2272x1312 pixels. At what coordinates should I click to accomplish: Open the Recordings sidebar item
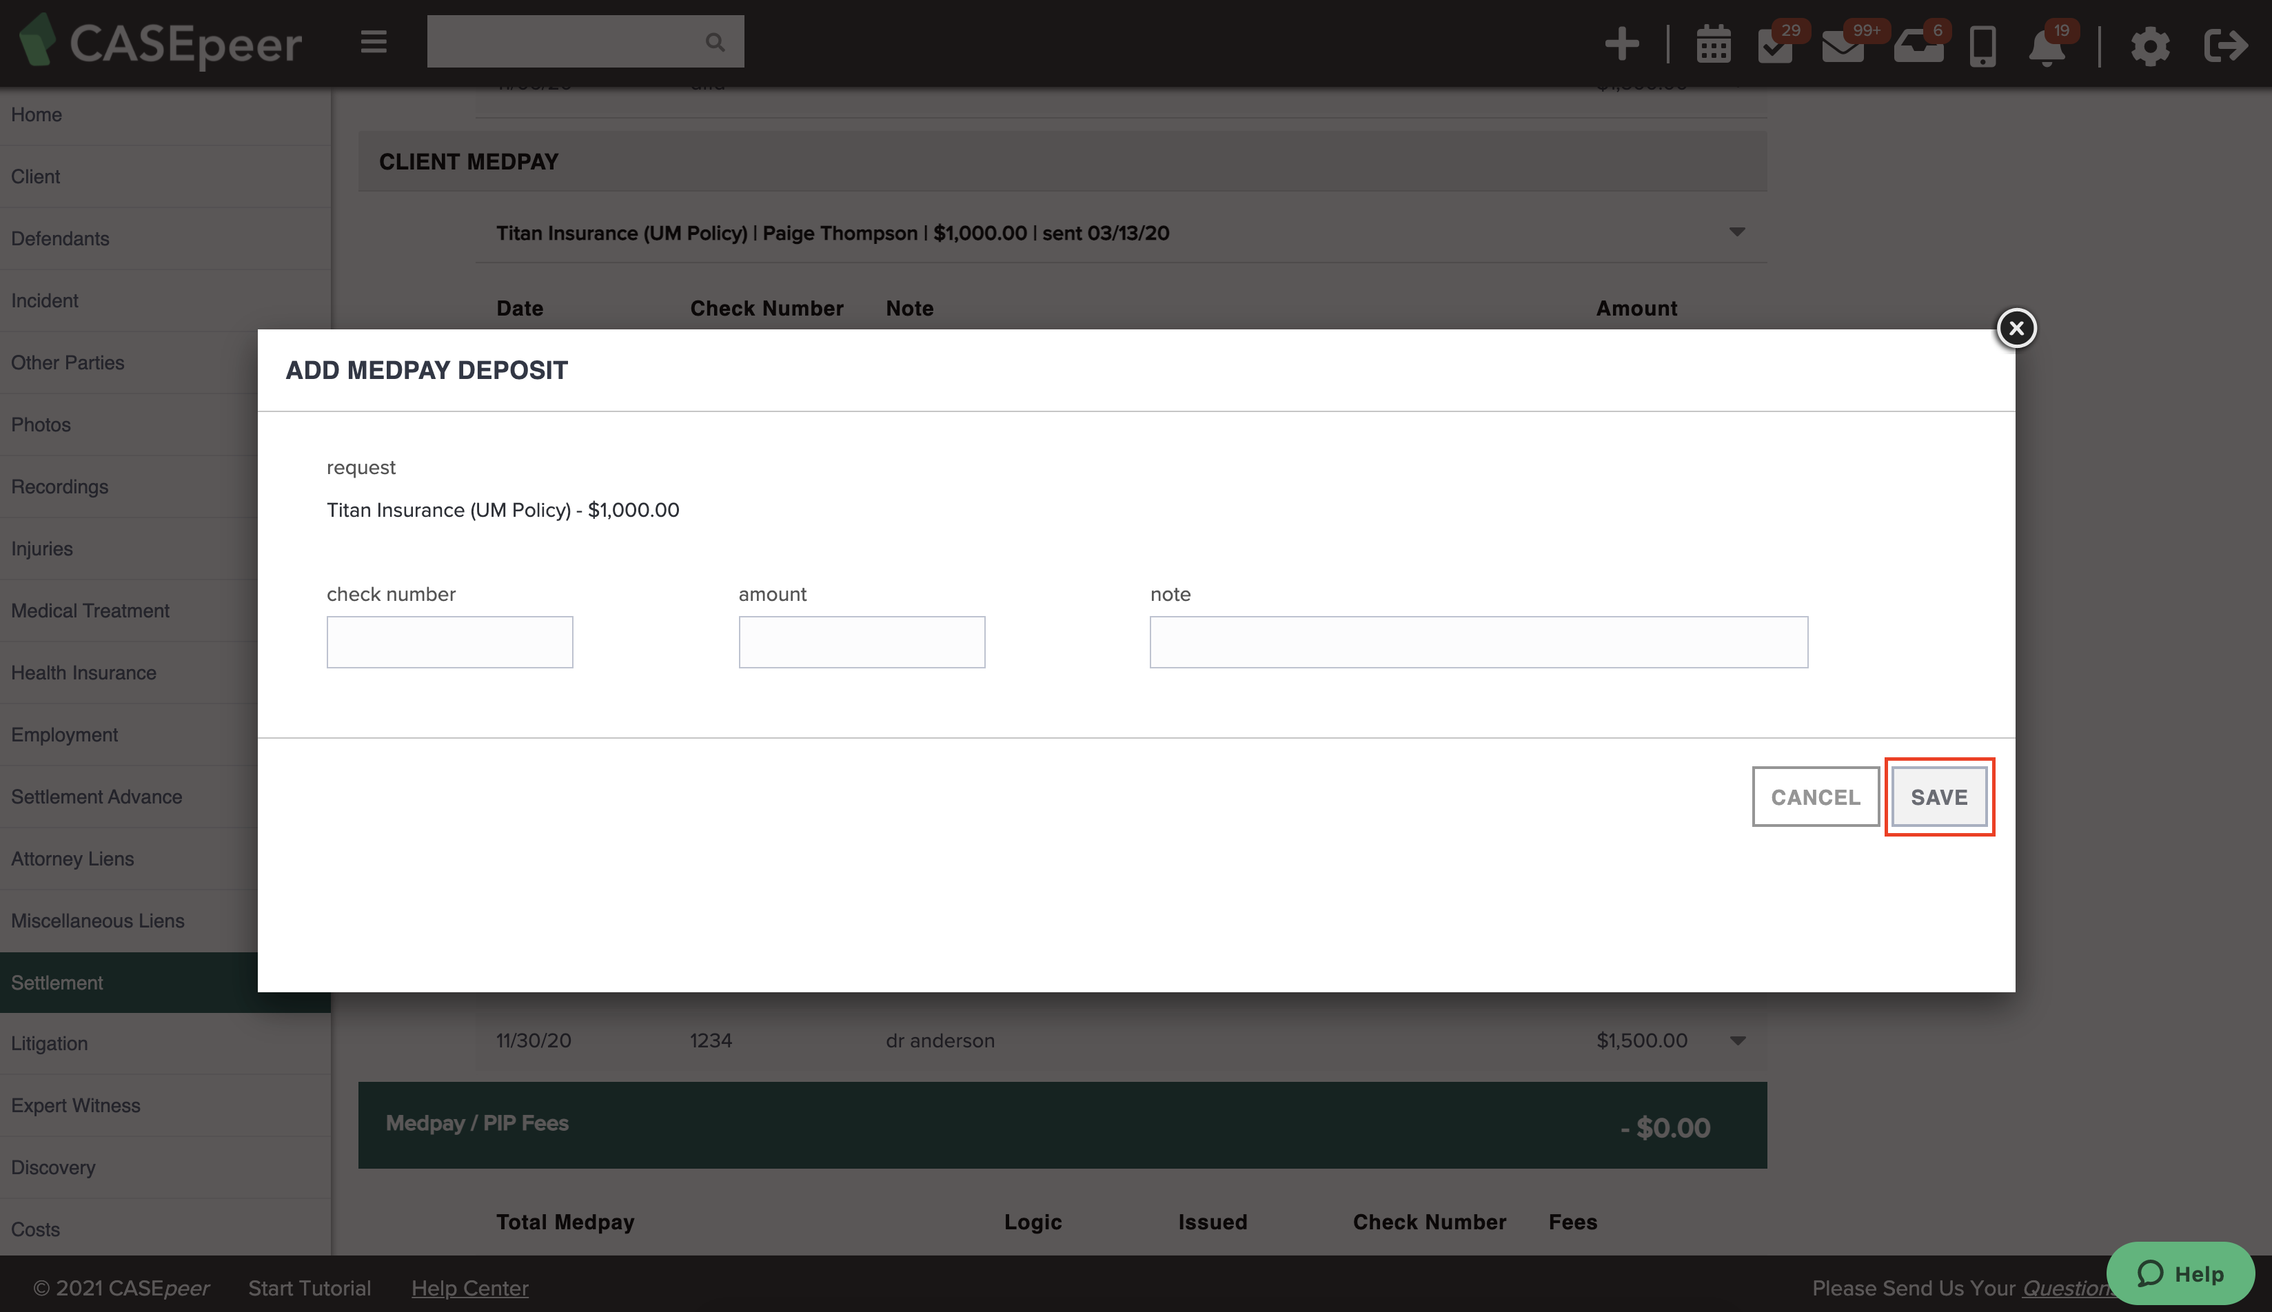click(129, 486)
